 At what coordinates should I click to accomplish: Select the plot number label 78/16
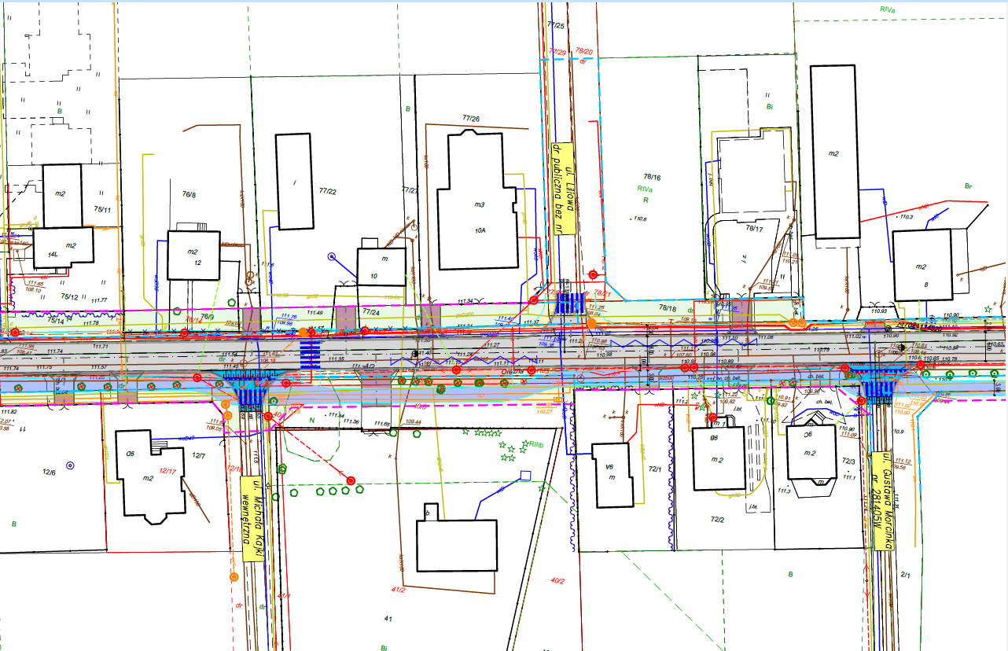[x=652, y=178]
